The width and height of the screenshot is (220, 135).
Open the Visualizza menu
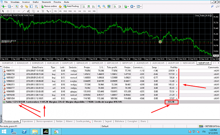[x=15, y=2]
